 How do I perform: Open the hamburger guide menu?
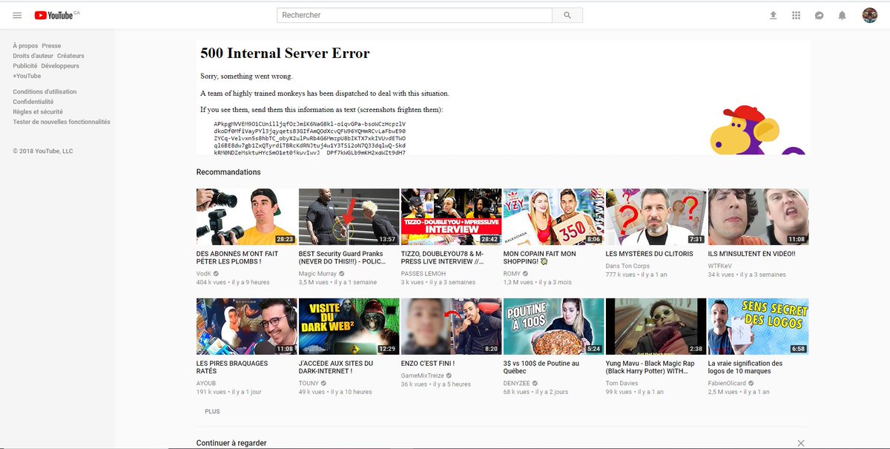17,15
